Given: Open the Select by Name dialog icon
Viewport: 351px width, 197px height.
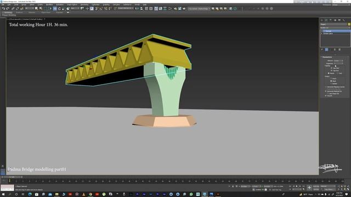Looking at the screenshot, I should click(41, 9).
